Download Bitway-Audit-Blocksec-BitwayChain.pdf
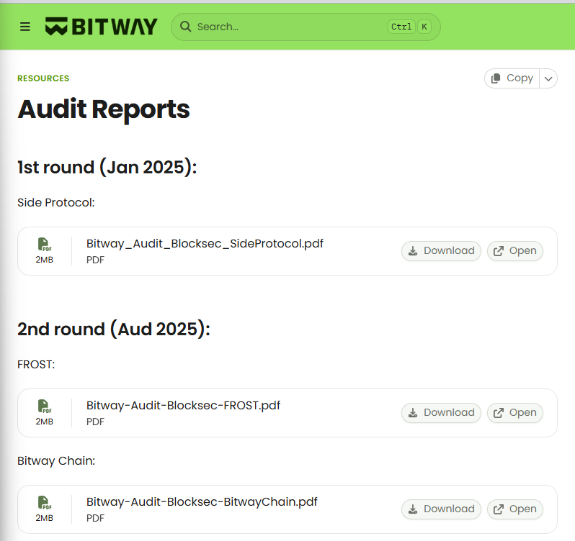The height and width of the screenshot is (541, 575). point(441,509)
